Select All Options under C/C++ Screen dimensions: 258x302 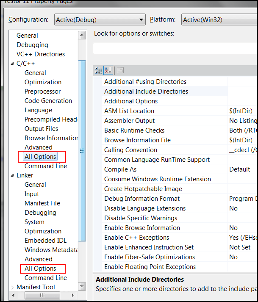point(40,157)
